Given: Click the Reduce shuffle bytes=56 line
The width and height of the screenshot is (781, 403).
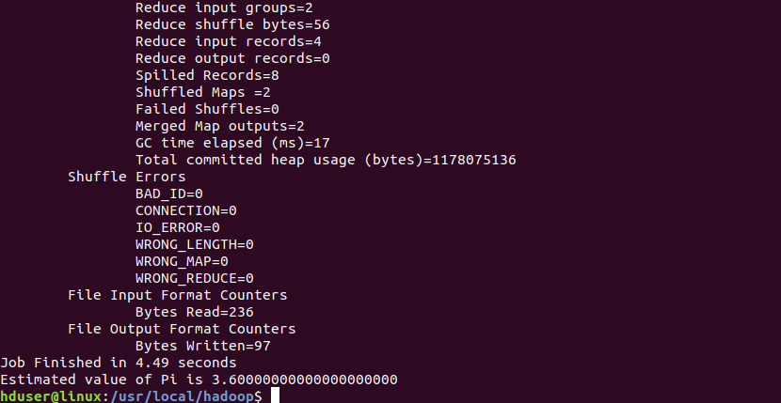Looking at the screenshot, I should click(232, 24).
